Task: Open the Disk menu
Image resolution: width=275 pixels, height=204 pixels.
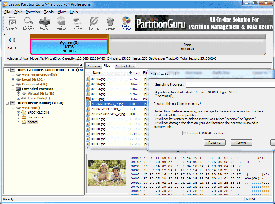Action: click(18, 12)
